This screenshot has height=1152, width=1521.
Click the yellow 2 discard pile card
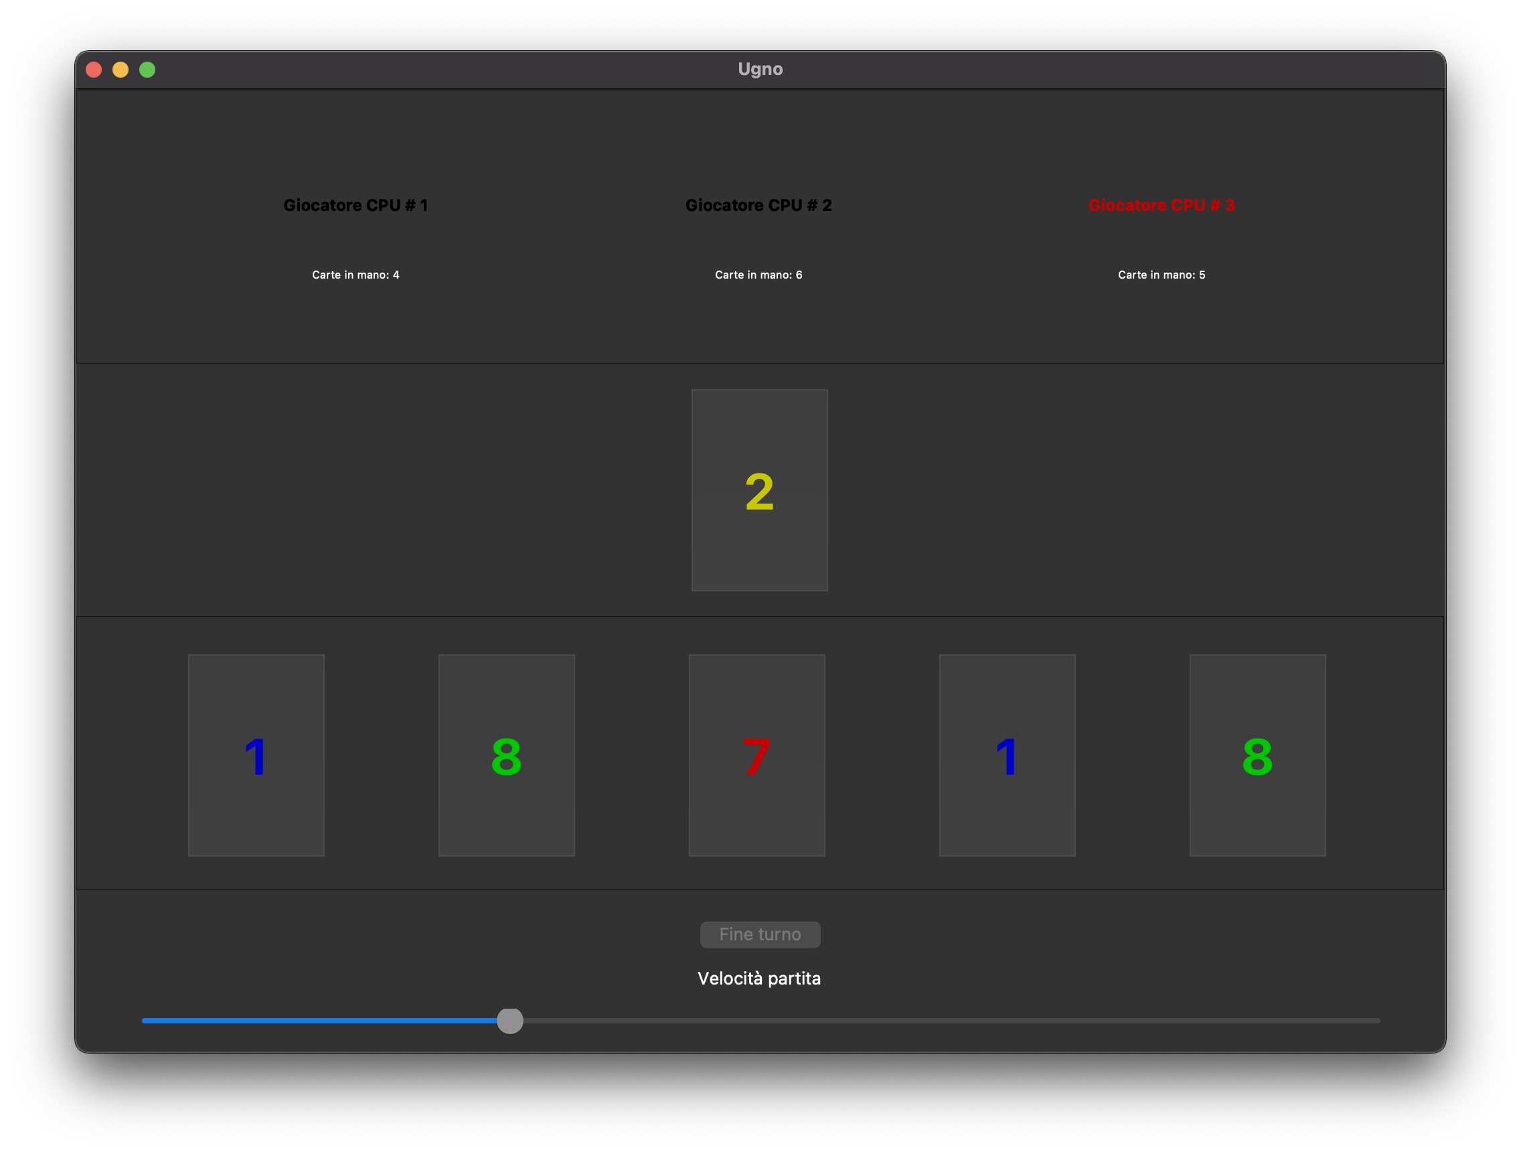pos(759,490)
